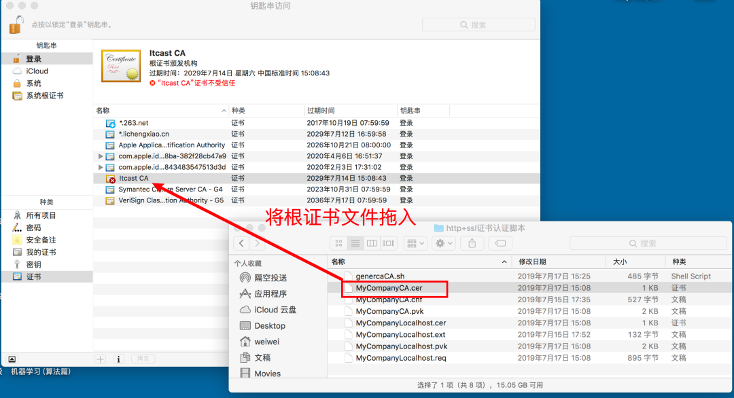Image resolution: width=734 pixels, height=398 pixels.
Task: Sort certificates by 名称 column
Action: pos(160,111)
